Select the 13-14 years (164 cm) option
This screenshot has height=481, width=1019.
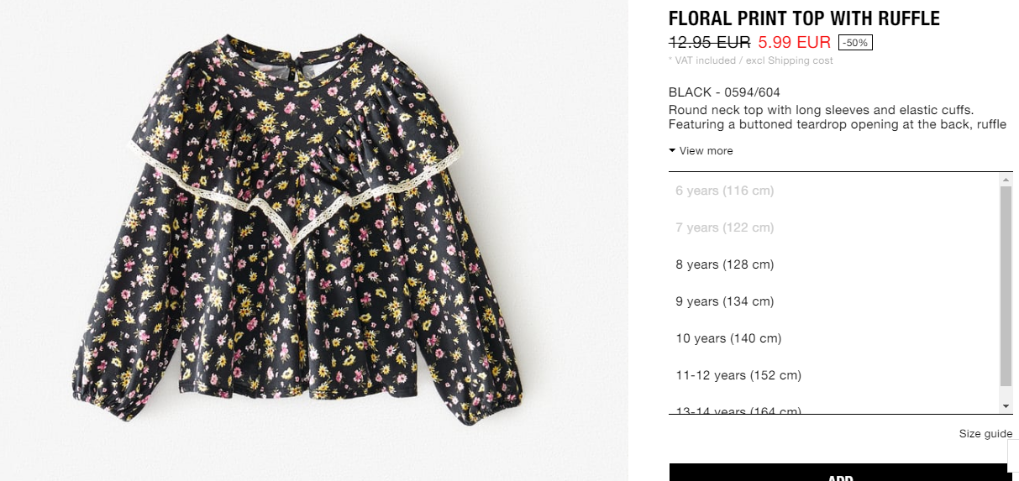(834, 405)
